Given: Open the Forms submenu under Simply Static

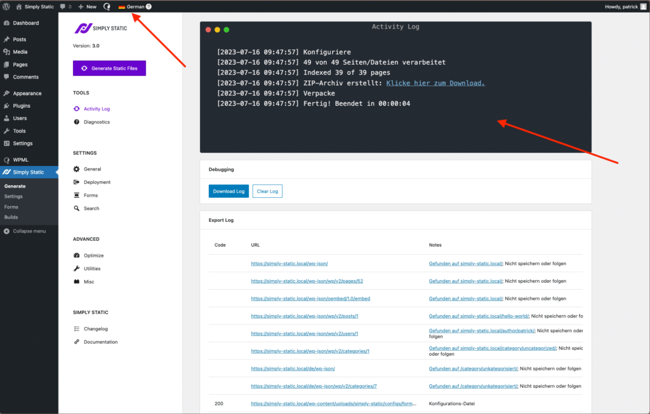Looking at the screenshot, I should pyautogui.click(x=11, y=207).
